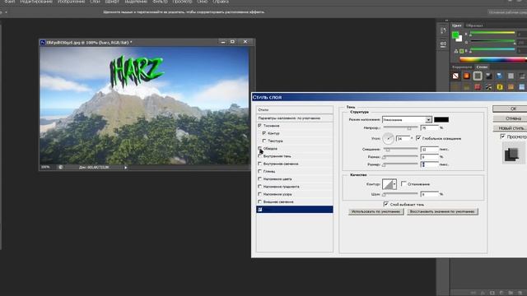Click the Размер value field
The image size is (527, 296).
430,164
